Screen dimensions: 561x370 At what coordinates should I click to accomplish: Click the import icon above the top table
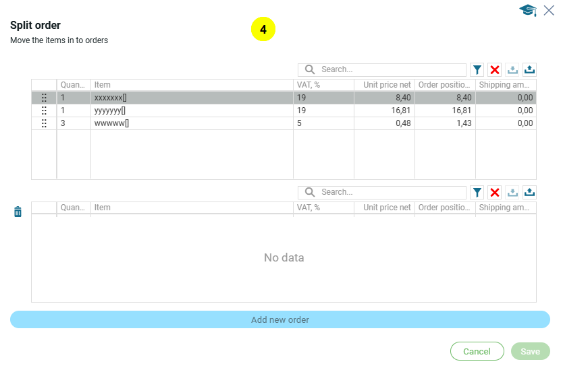coord(512,69)
